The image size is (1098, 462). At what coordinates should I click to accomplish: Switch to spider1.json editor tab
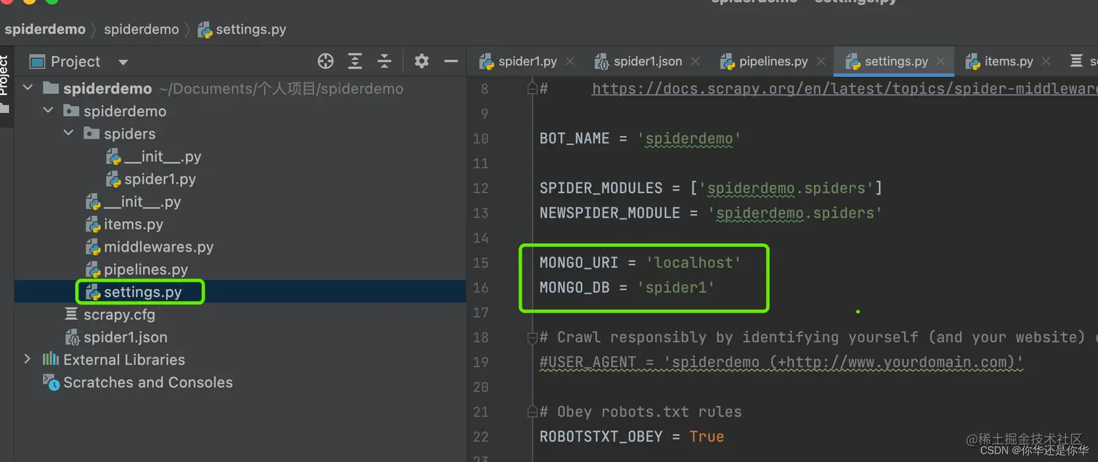click(648, 62)
